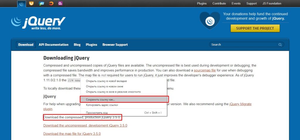The image size is (300, 140).
Task: Choose 'Просмотреть код' in context menu
Action: 124,113
